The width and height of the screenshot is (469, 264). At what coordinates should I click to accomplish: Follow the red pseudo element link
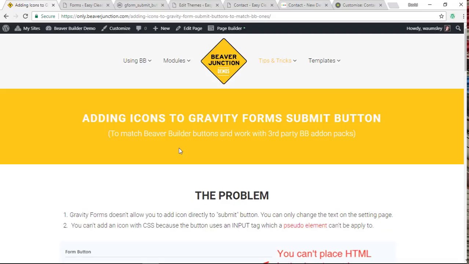pos(305,225)
